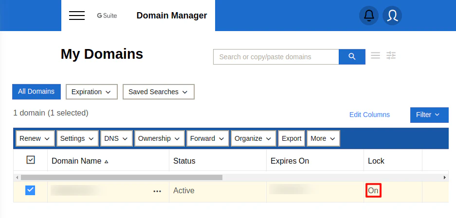Toggle the select-all checkbox in header
Image resolution: width=456 pixels, height=218 pixels.
click(31, 160)
